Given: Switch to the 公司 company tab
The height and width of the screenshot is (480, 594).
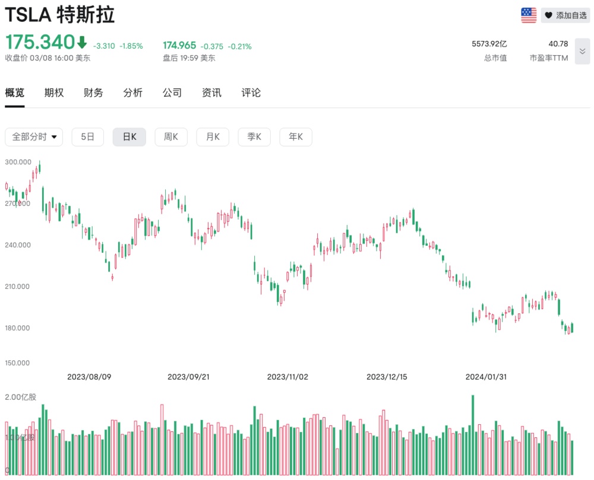Looking at the screenshot, I should click(x=172, y=93).
